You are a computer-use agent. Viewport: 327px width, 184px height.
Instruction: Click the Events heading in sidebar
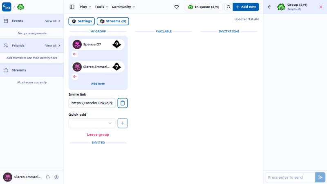17,21
